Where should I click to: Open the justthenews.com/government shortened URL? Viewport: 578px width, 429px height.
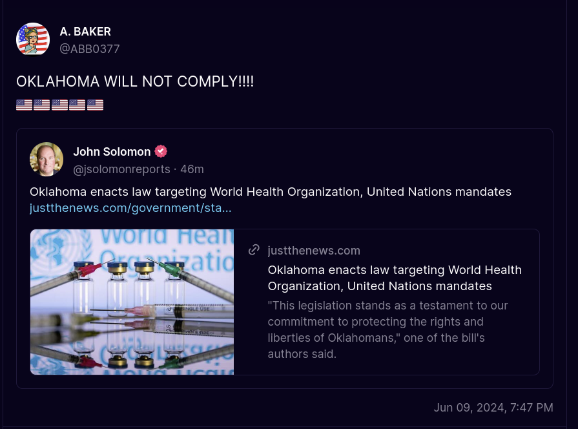(130, 208)
